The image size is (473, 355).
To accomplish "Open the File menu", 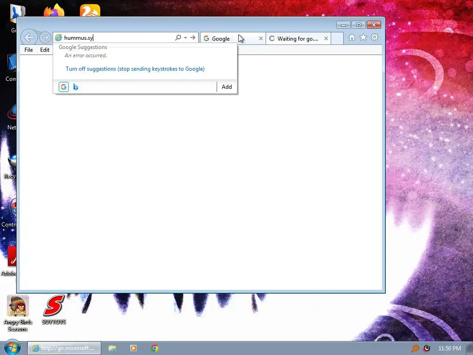I will (29, 50).
